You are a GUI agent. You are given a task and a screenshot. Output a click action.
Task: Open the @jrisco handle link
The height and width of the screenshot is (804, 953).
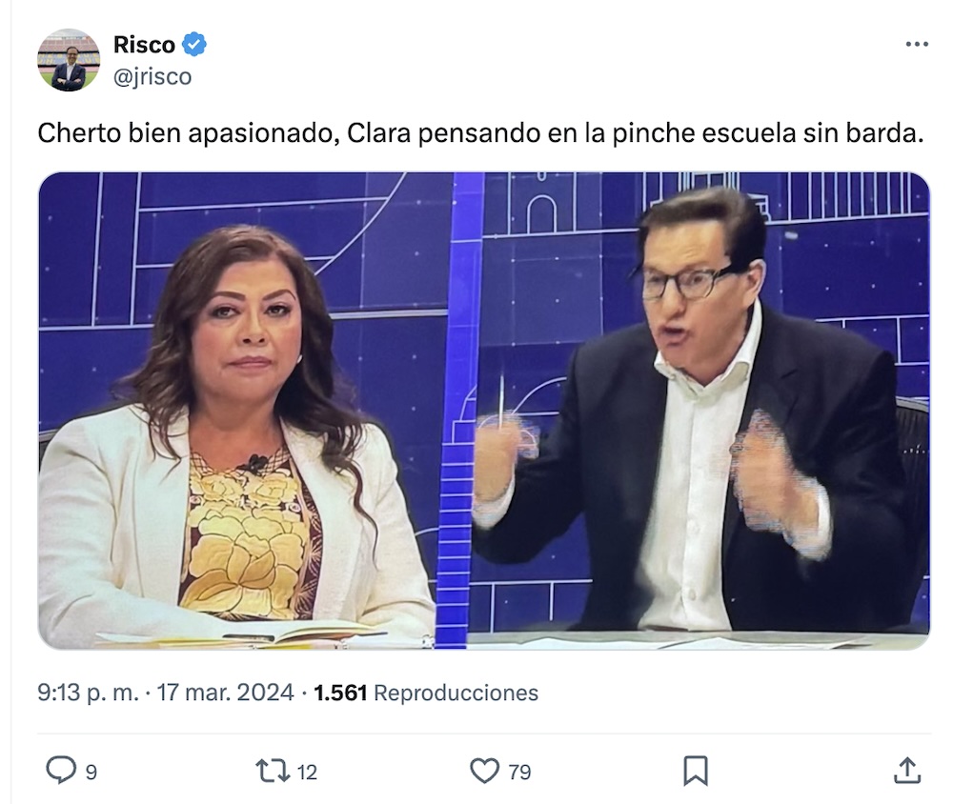pyautogui.click(x=152, y=76)
